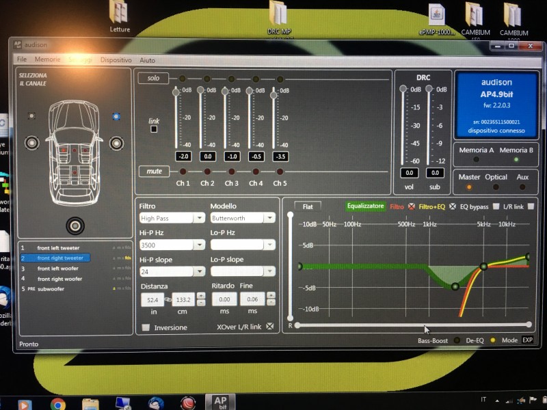The height and width of the screenshot is (410, 547).
Task: Toggle the De-EQ indicator
Action: pos(492,340)
